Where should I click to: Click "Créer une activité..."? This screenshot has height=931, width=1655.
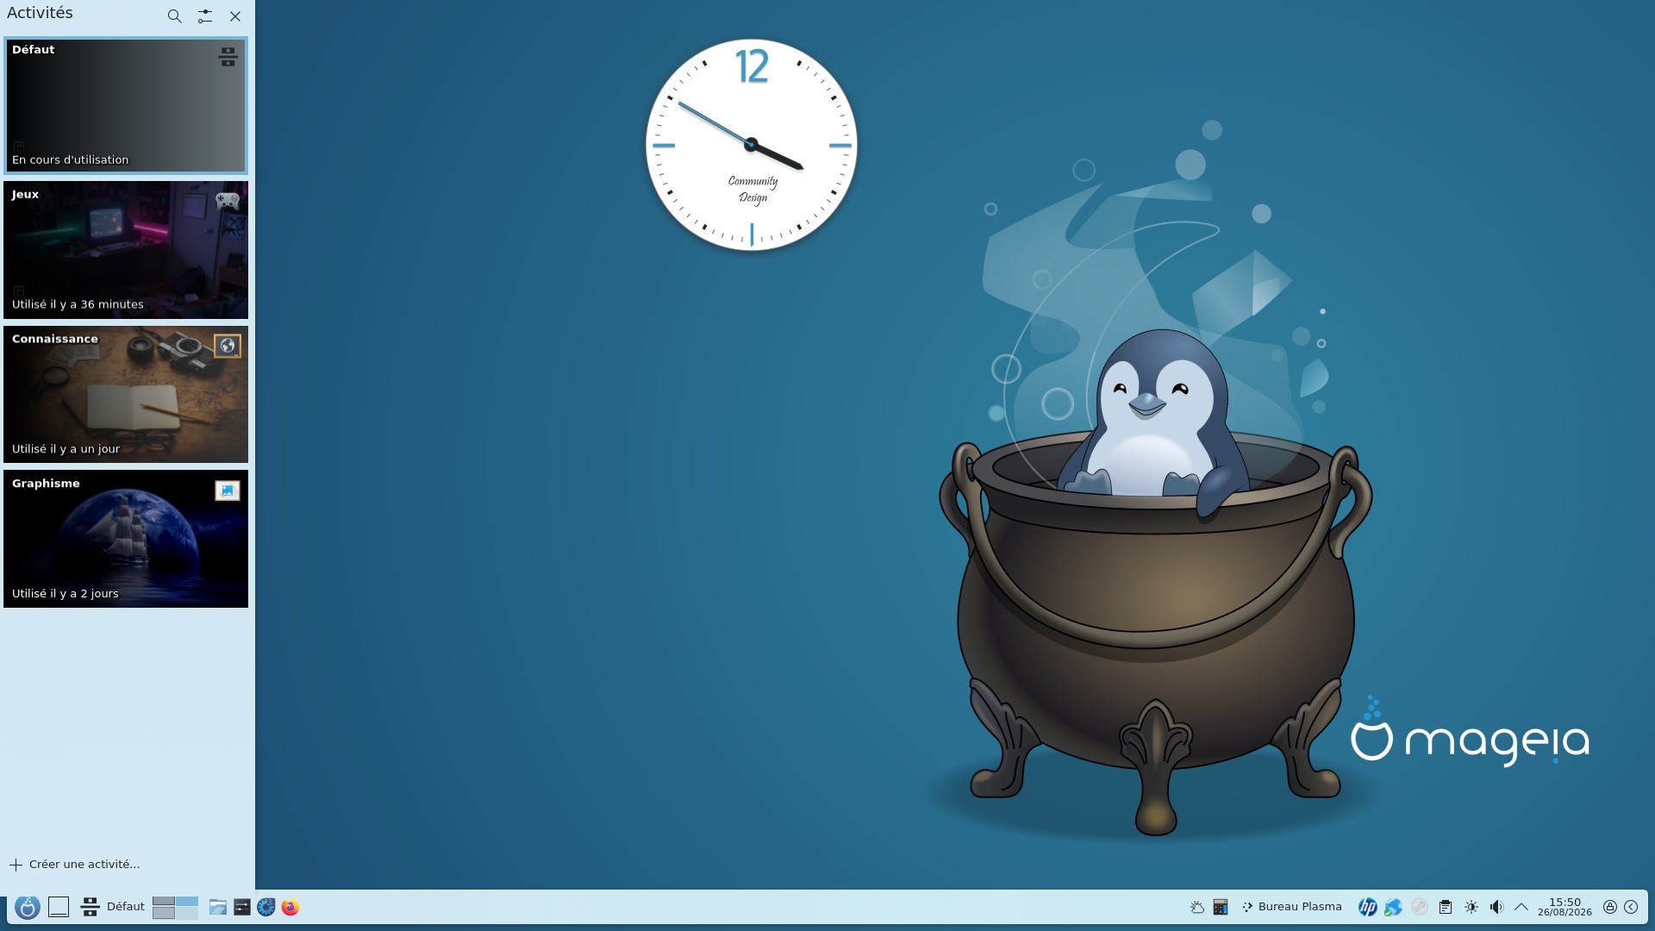point(74,865)
